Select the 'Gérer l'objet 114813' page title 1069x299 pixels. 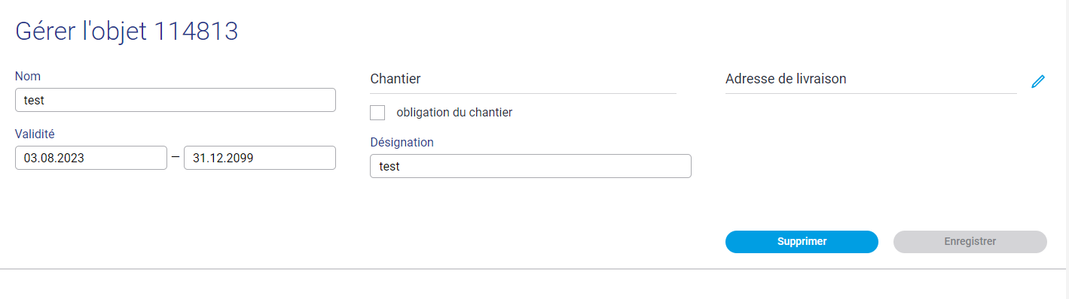(127, 32)
